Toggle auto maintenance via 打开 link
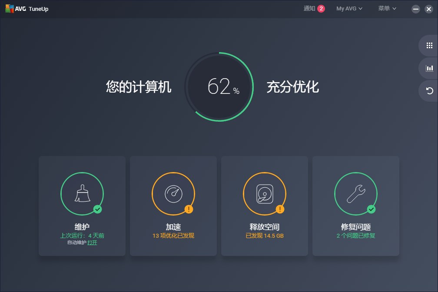This screenshot has width=438, height=292. [x=92, y=242]
